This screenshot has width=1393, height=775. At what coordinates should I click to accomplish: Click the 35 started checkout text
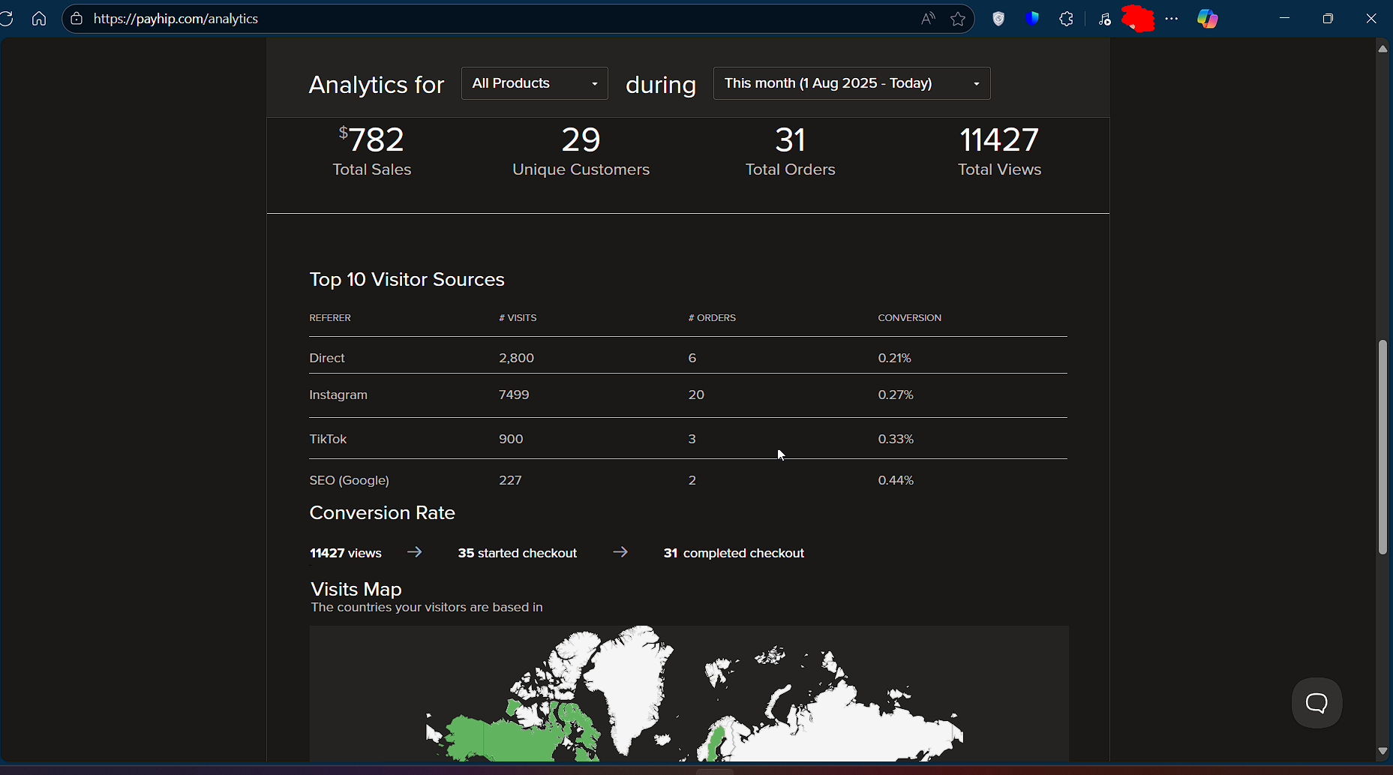point(518,553)
